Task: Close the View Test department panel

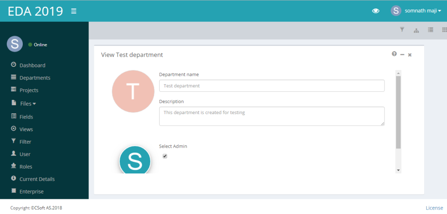Action: [409, 54]
